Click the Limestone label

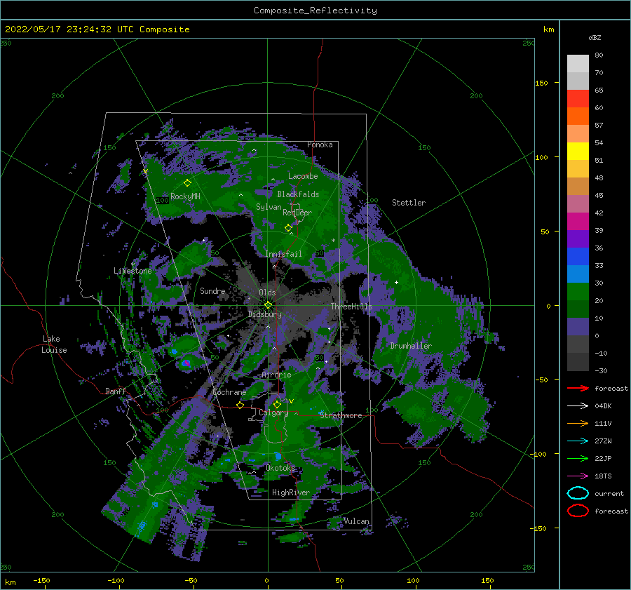(x=133, y=271)
